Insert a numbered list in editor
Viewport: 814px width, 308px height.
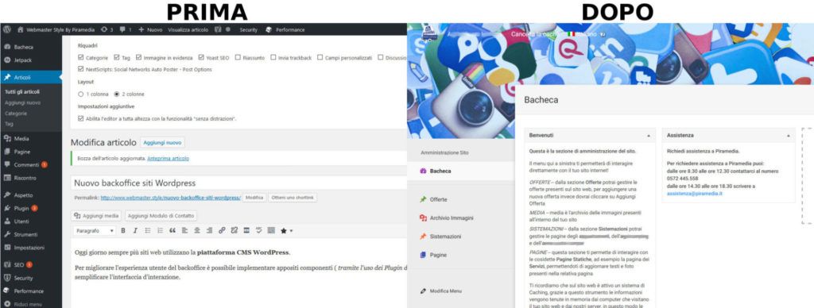click(160, 230)
